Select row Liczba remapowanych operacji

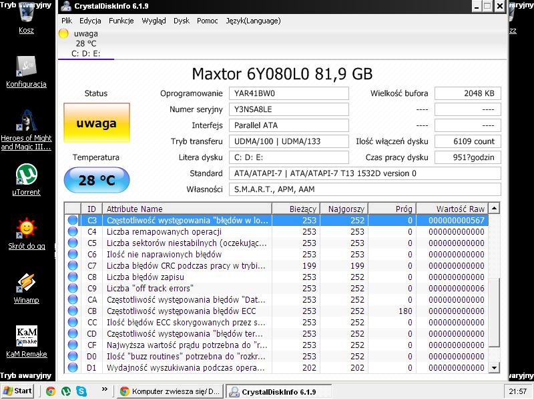pos(276,231)
